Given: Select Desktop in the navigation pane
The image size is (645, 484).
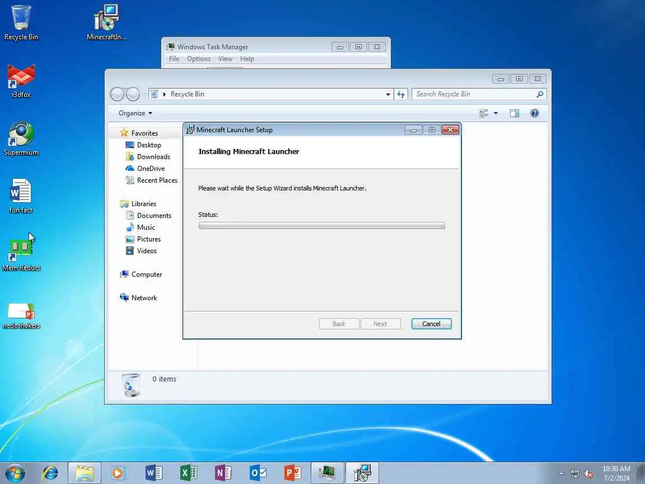Looking at the screenshot, I should pyautogui.click(x=143, y=145).
